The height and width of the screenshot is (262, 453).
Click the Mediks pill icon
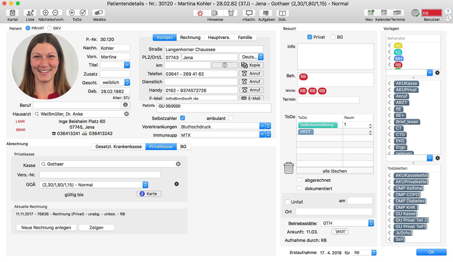click(99, 13)
